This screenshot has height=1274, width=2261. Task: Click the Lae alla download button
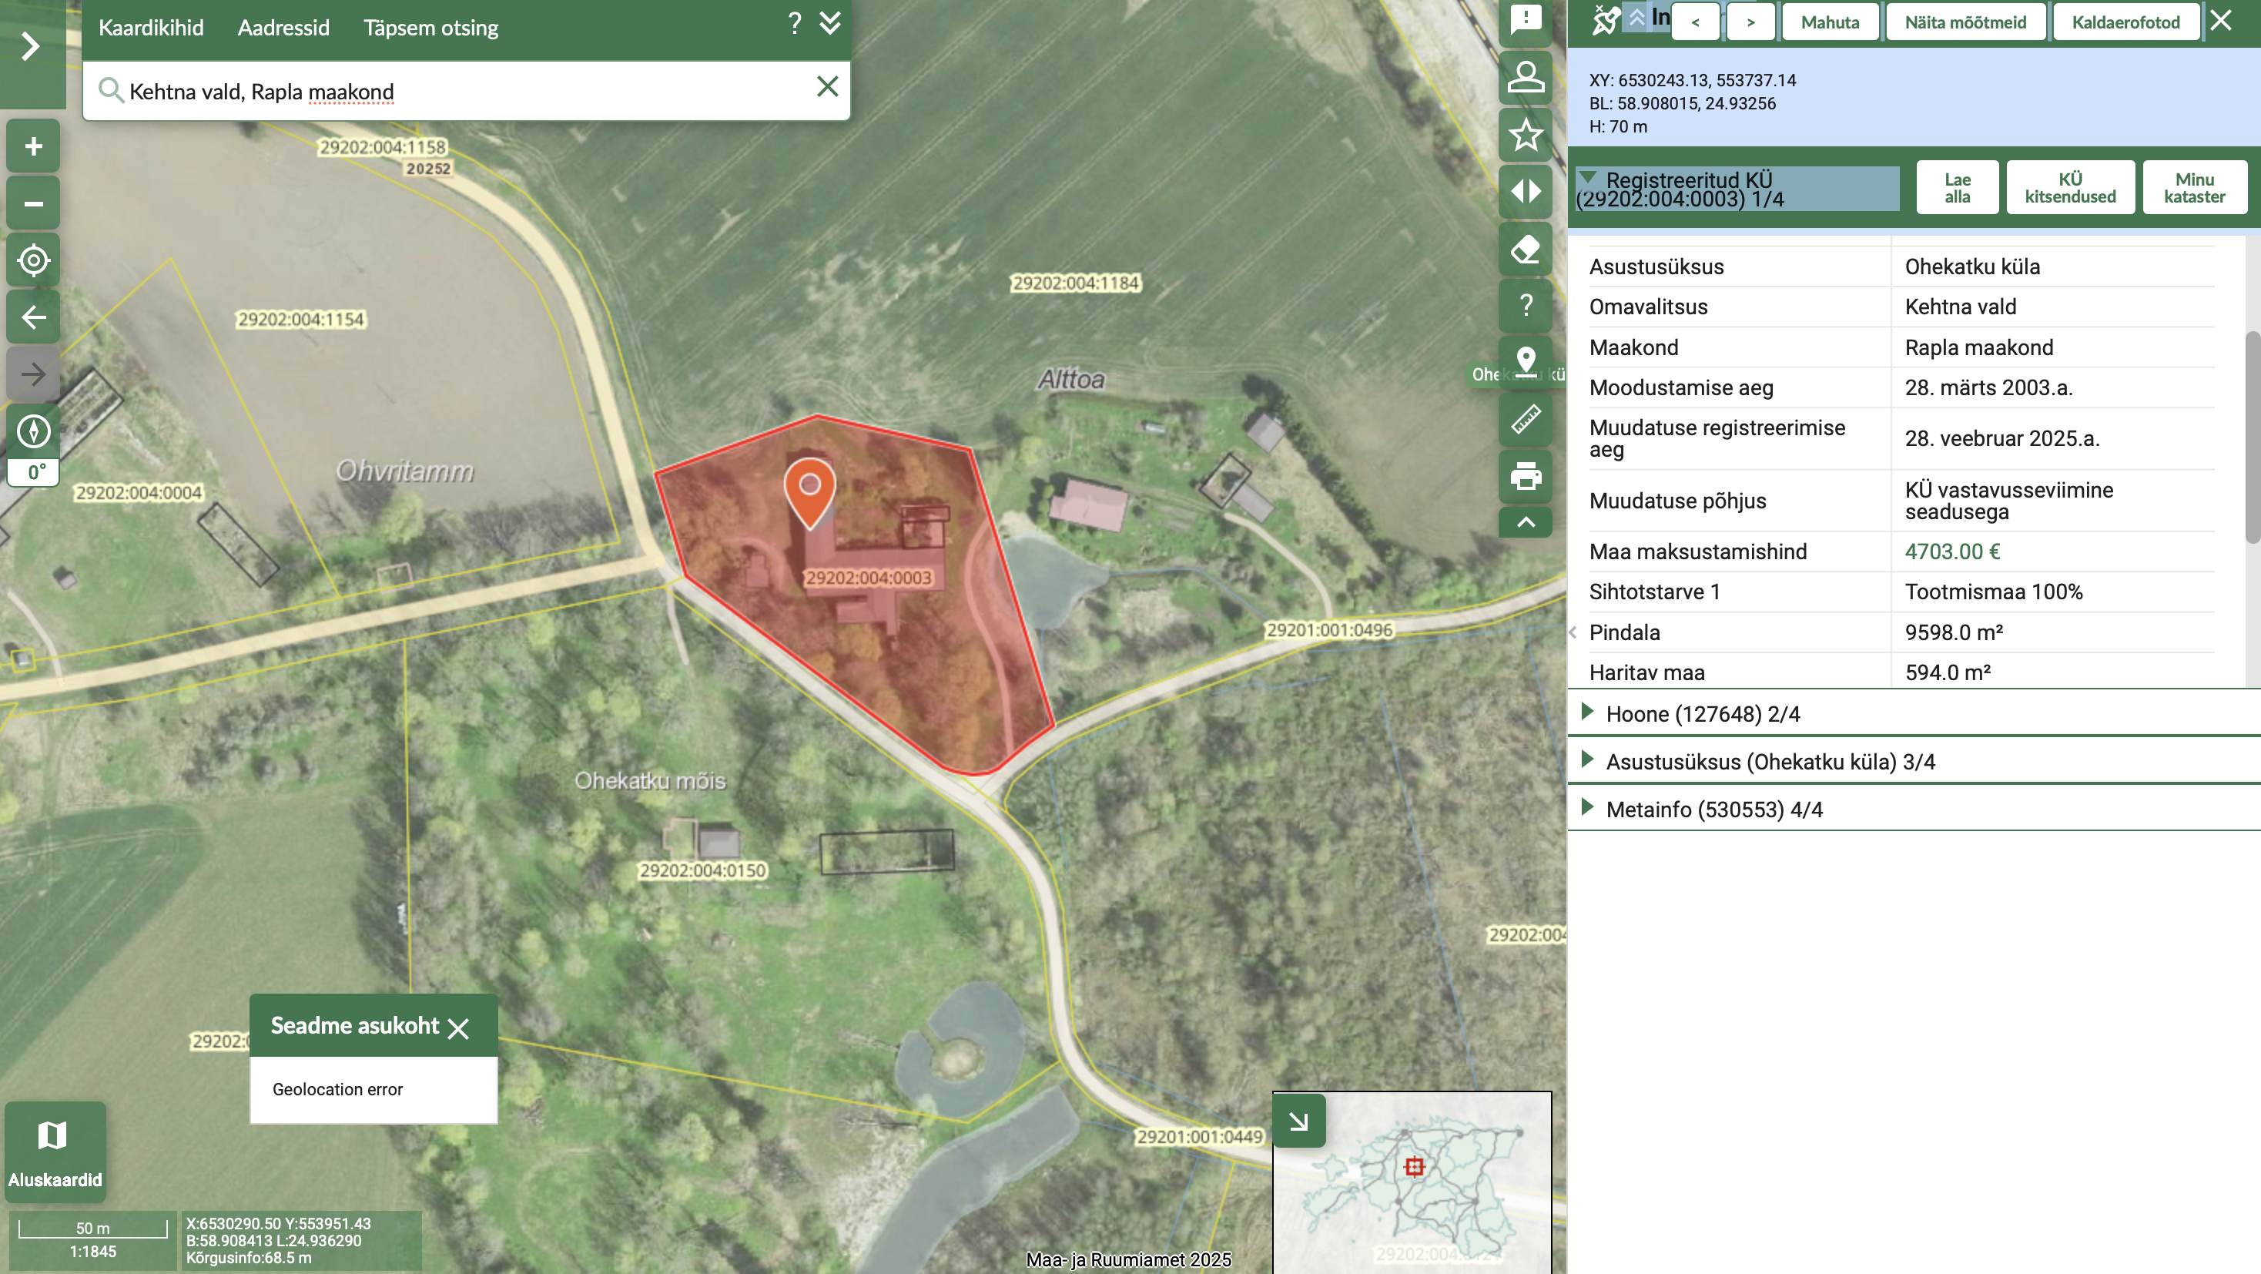click(1958, 187)
